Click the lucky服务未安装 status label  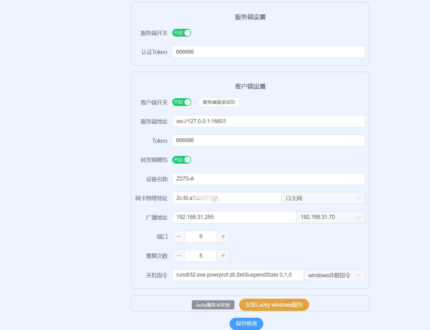point(213,305)
